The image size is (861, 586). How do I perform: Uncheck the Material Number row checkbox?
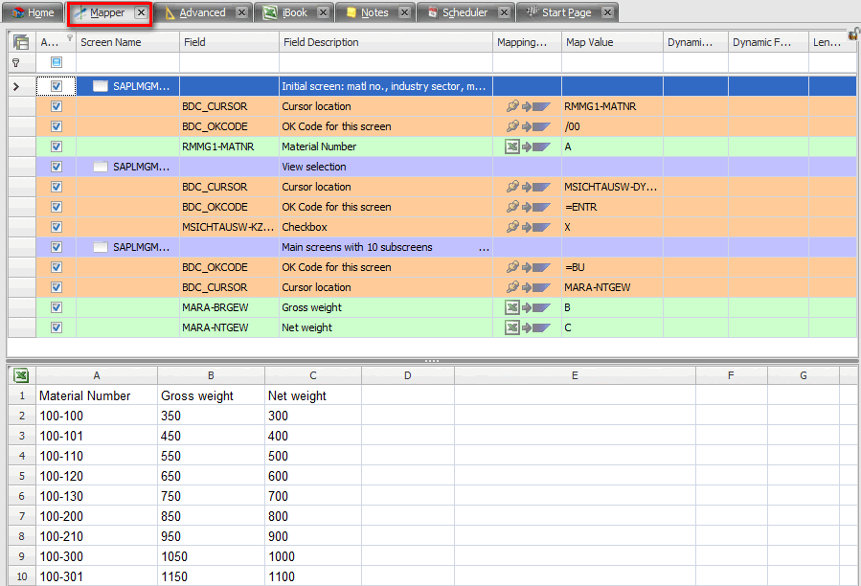point(57,146)
